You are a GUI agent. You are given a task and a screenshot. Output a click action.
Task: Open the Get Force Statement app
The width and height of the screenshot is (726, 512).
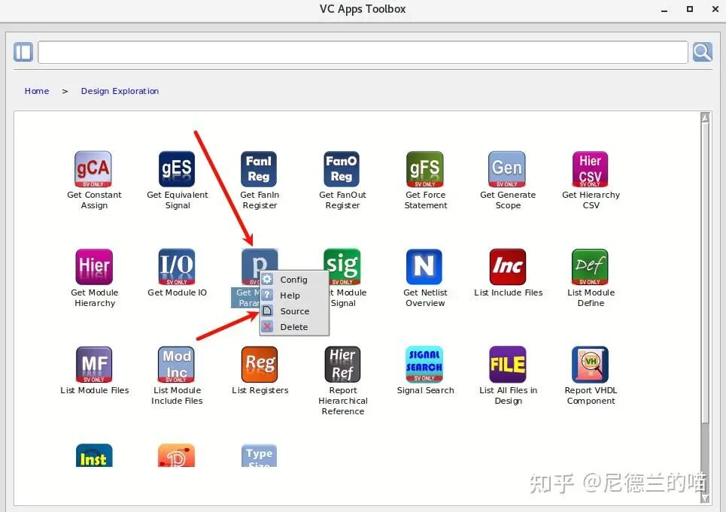pos(425,169)
